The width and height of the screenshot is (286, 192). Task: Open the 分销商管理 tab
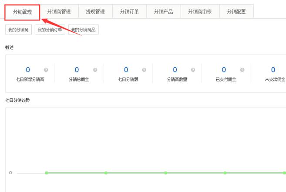[x=58, y=12]
